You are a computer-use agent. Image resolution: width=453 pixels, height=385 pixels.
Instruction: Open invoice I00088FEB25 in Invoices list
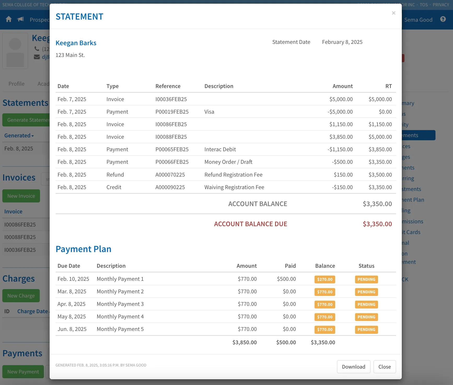click(20, 237)
